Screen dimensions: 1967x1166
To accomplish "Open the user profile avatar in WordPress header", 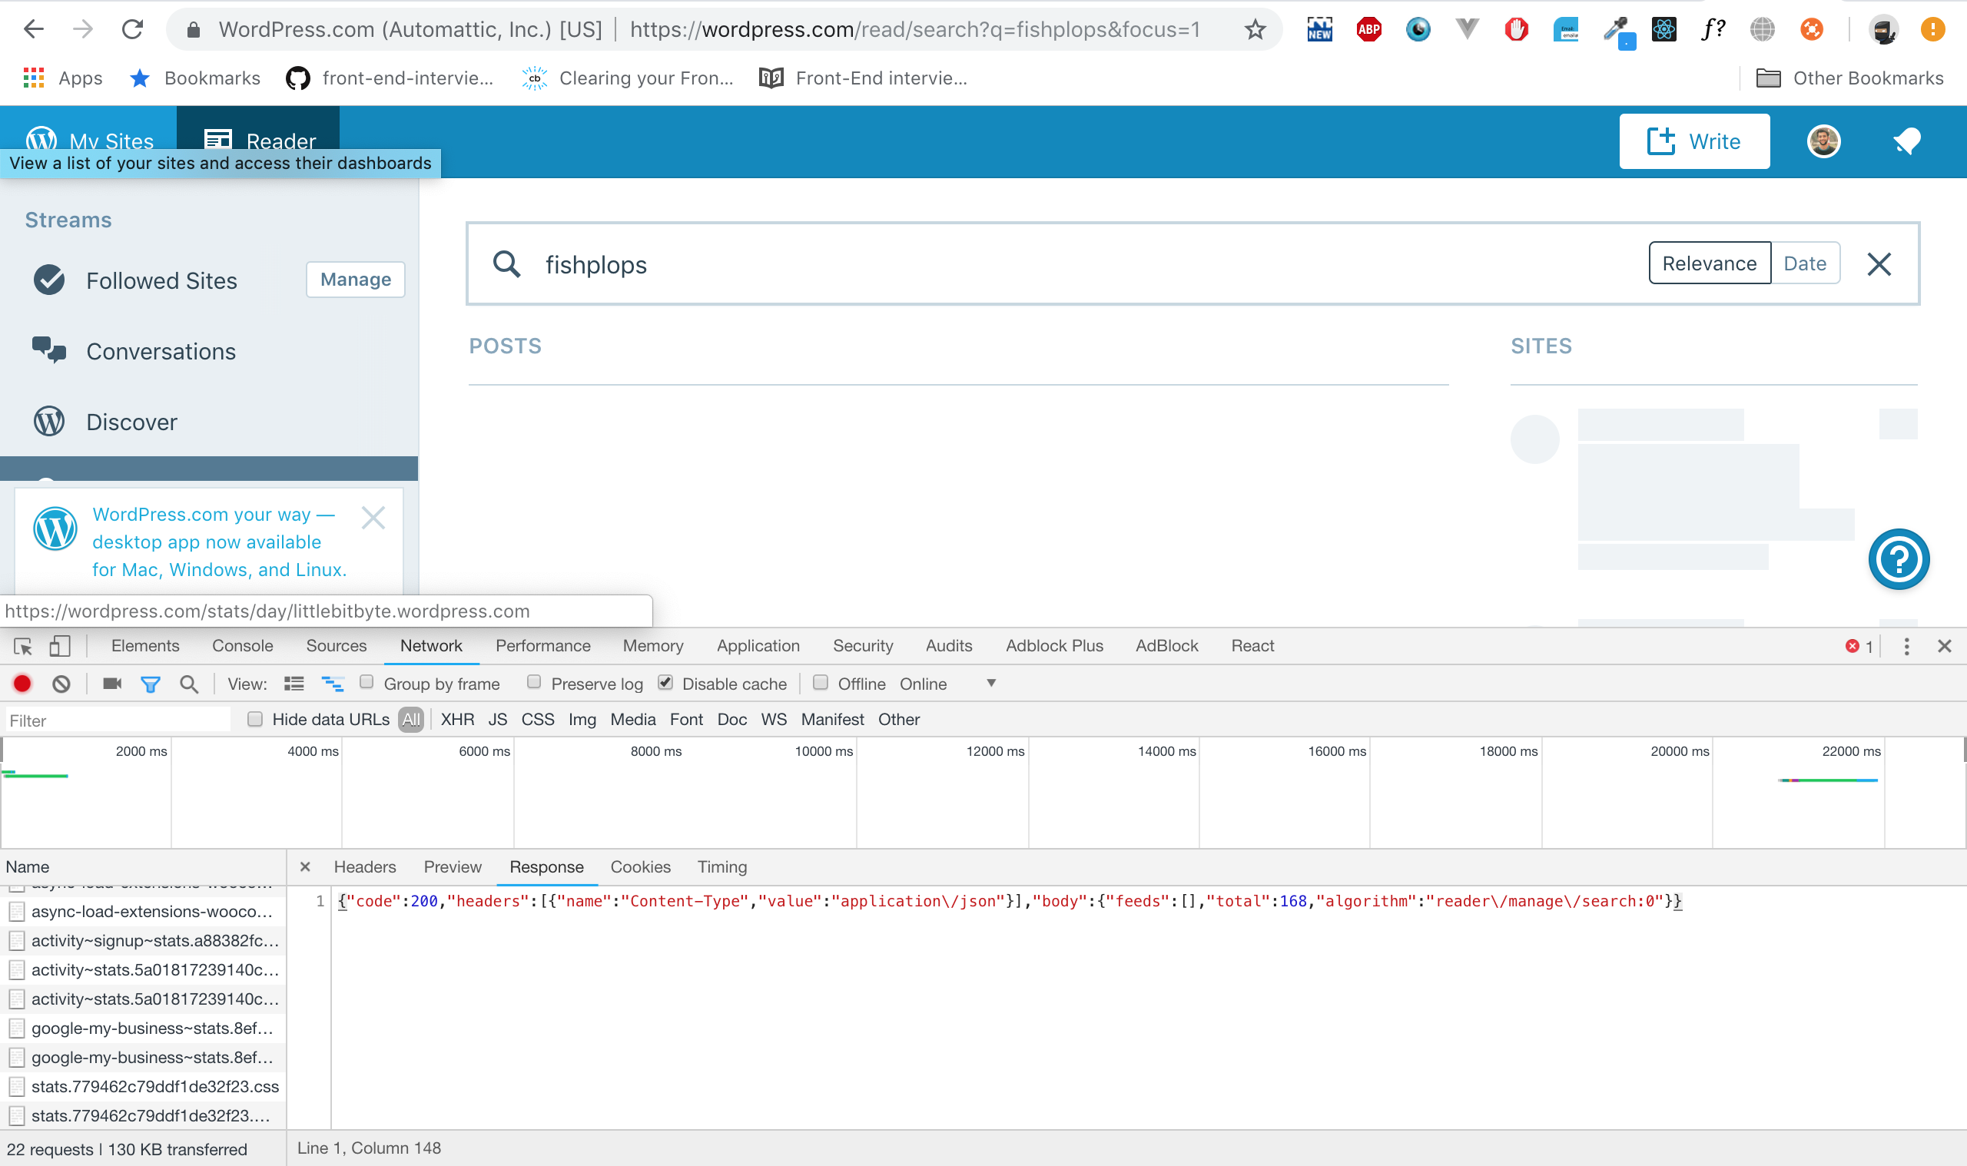I will tap(1823, 141).
